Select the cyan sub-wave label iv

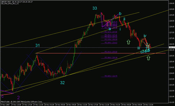pyautogui.click(x=145, y=36)
